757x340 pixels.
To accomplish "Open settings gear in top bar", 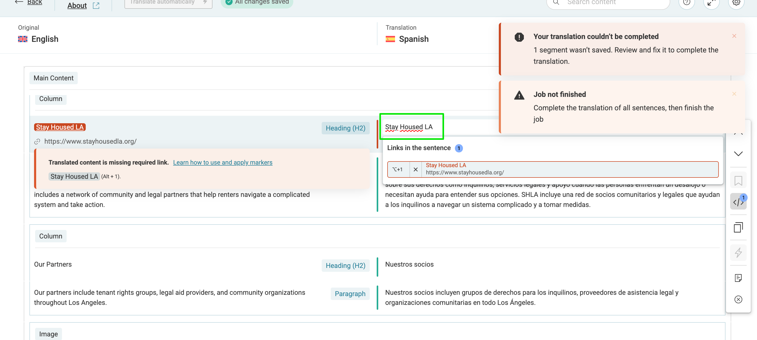I will [x=736, y=2].
